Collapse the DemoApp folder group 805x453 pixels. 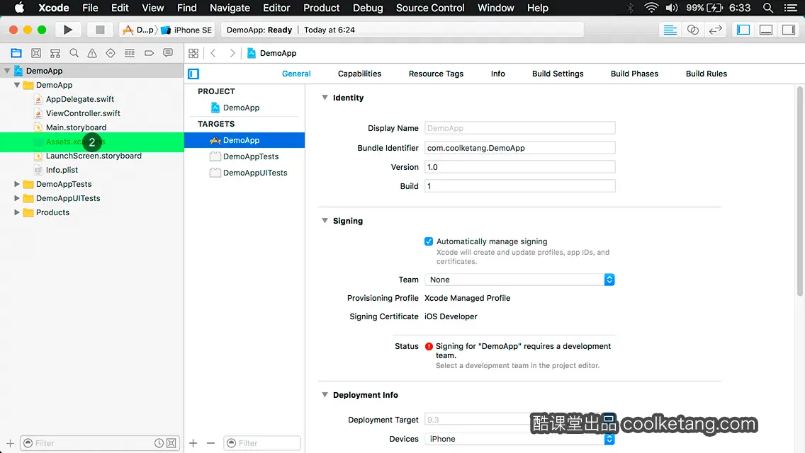click(17, 85)
